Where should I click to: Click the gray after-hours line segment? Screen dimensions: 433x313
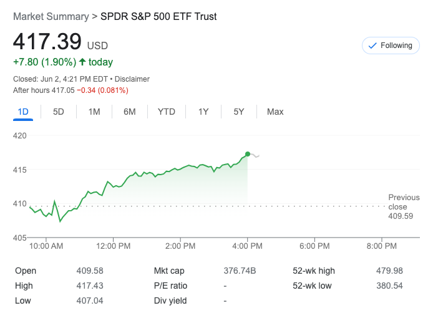click(x=256, y=155)
